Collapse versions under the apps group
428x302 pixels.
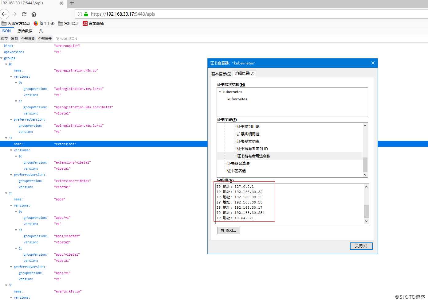pyautogui.click(x=11, y=205)
